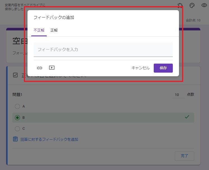Select radio button for option A

click(17, 106)
